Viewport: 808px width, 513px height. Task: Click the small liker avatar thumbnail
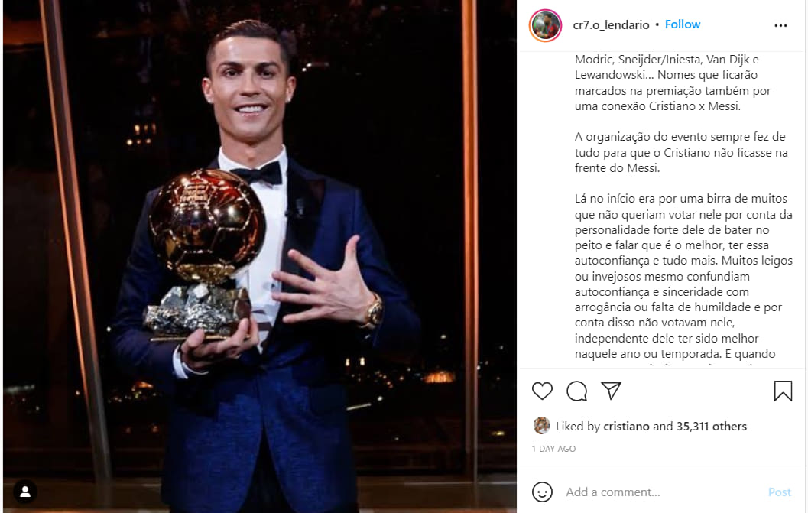(541, 425)
